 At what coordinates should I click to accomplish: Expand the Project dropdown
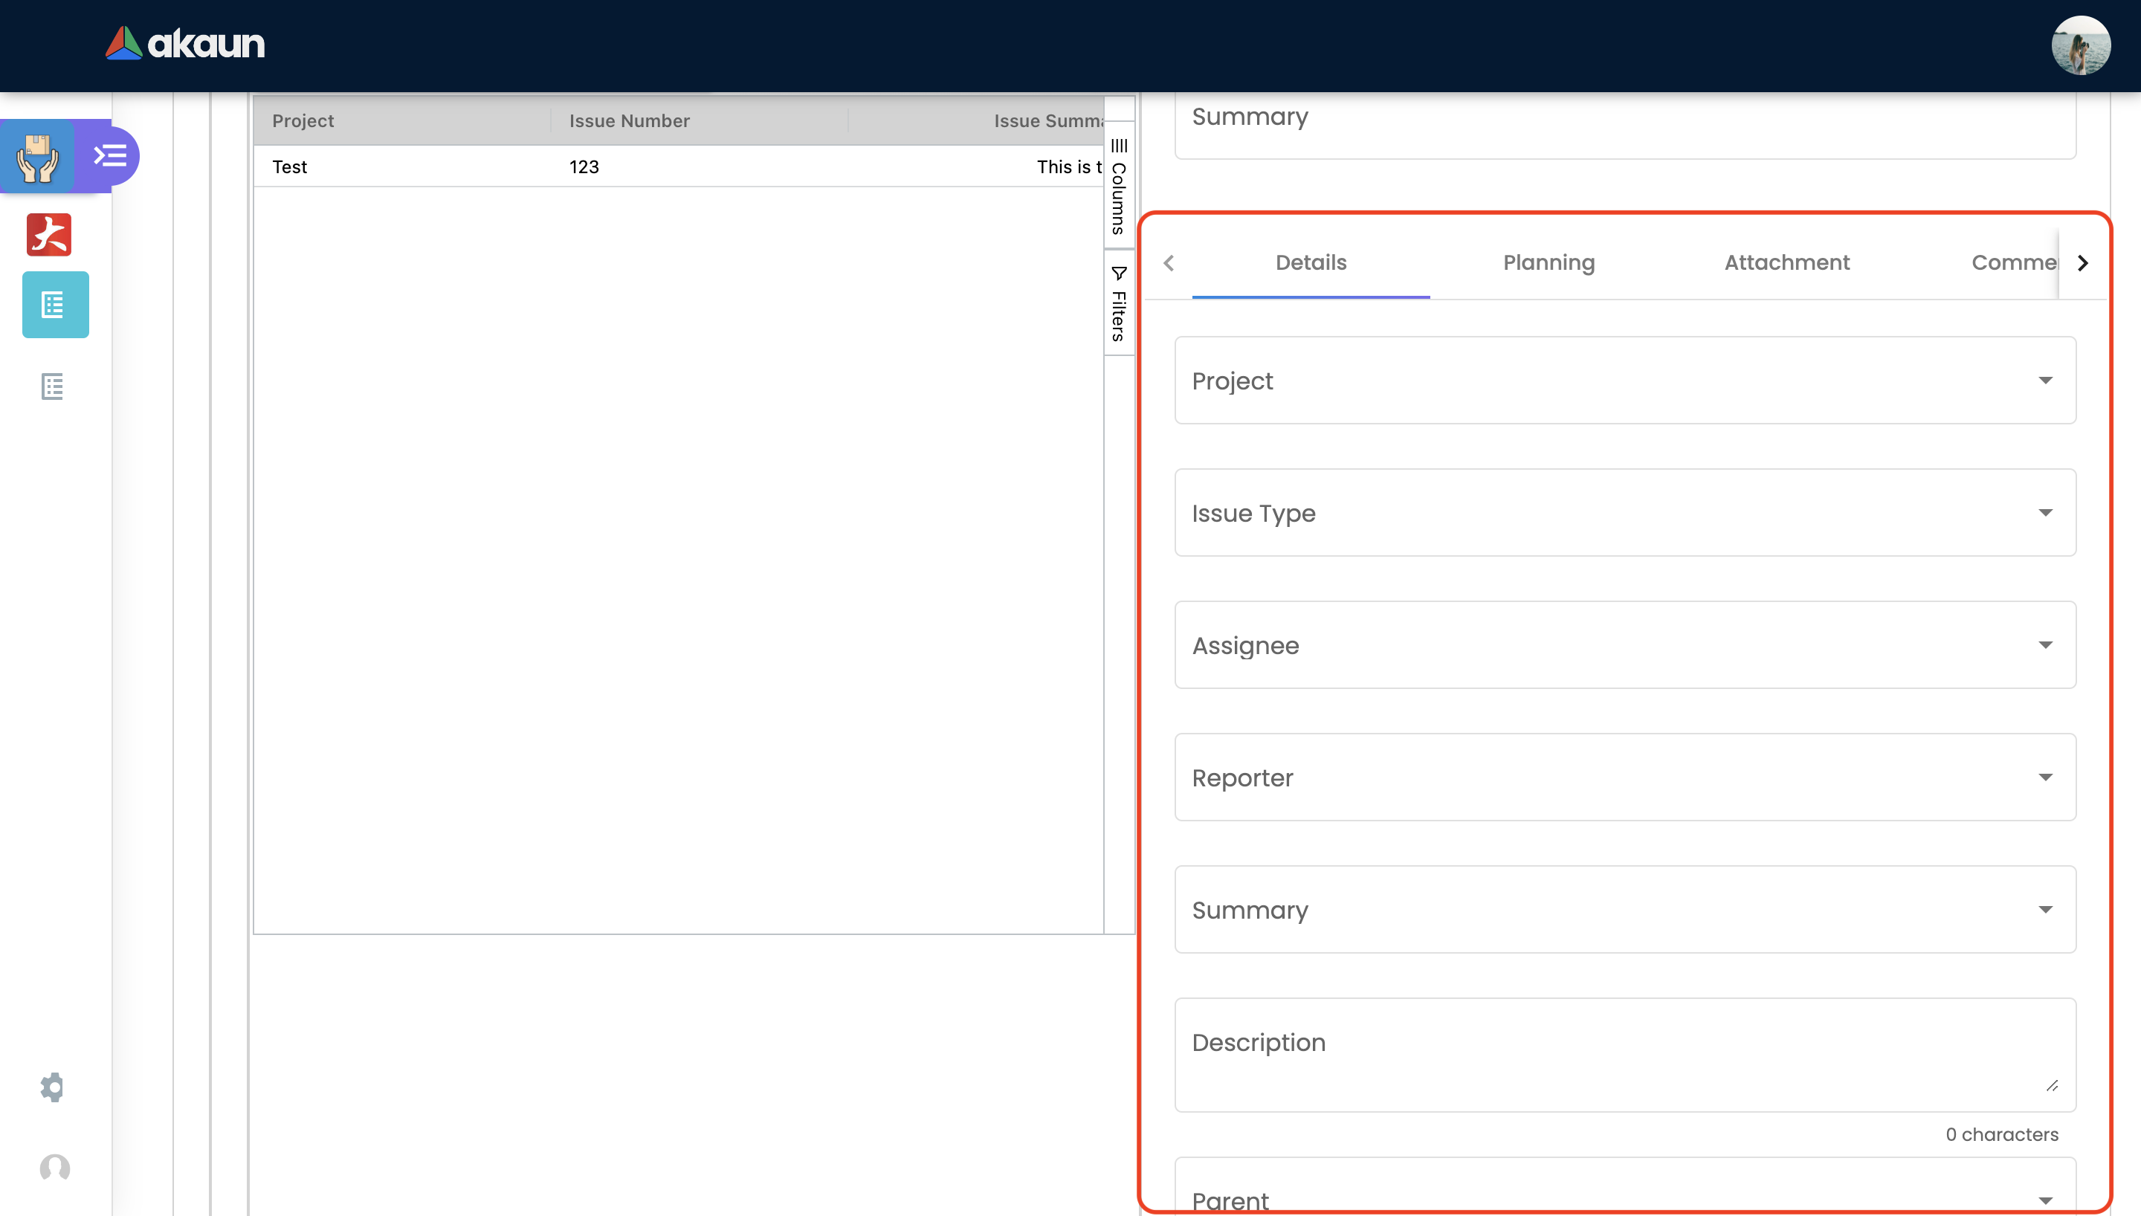click(1624, 381)
